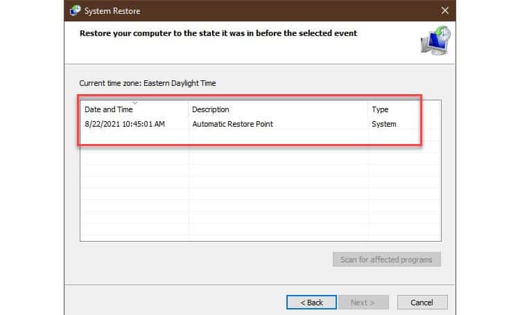Click the Restore your computer heading text
This screenshot has width=520, height=315.
coord(218,33)
